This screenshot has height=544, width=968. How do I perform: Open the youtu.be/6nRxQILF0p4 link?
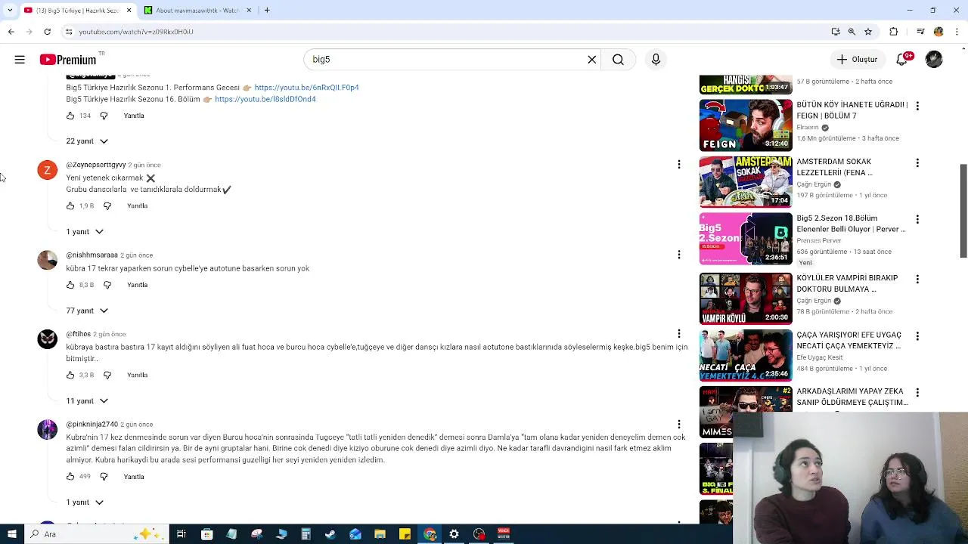[x=306, y=88]
